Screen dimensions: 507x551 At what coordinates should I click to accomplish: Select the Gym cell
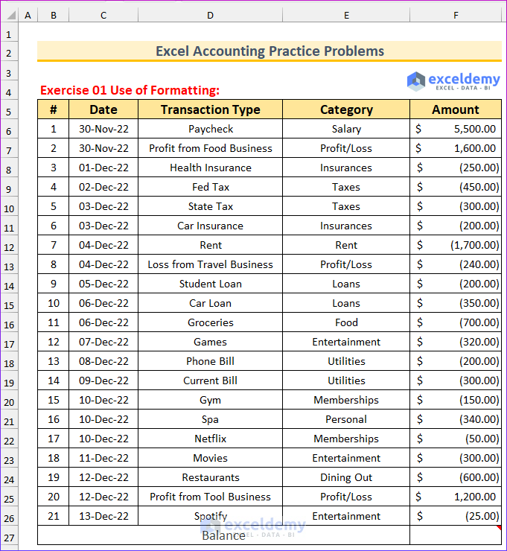pyautogui.click(x=210, y=400)
